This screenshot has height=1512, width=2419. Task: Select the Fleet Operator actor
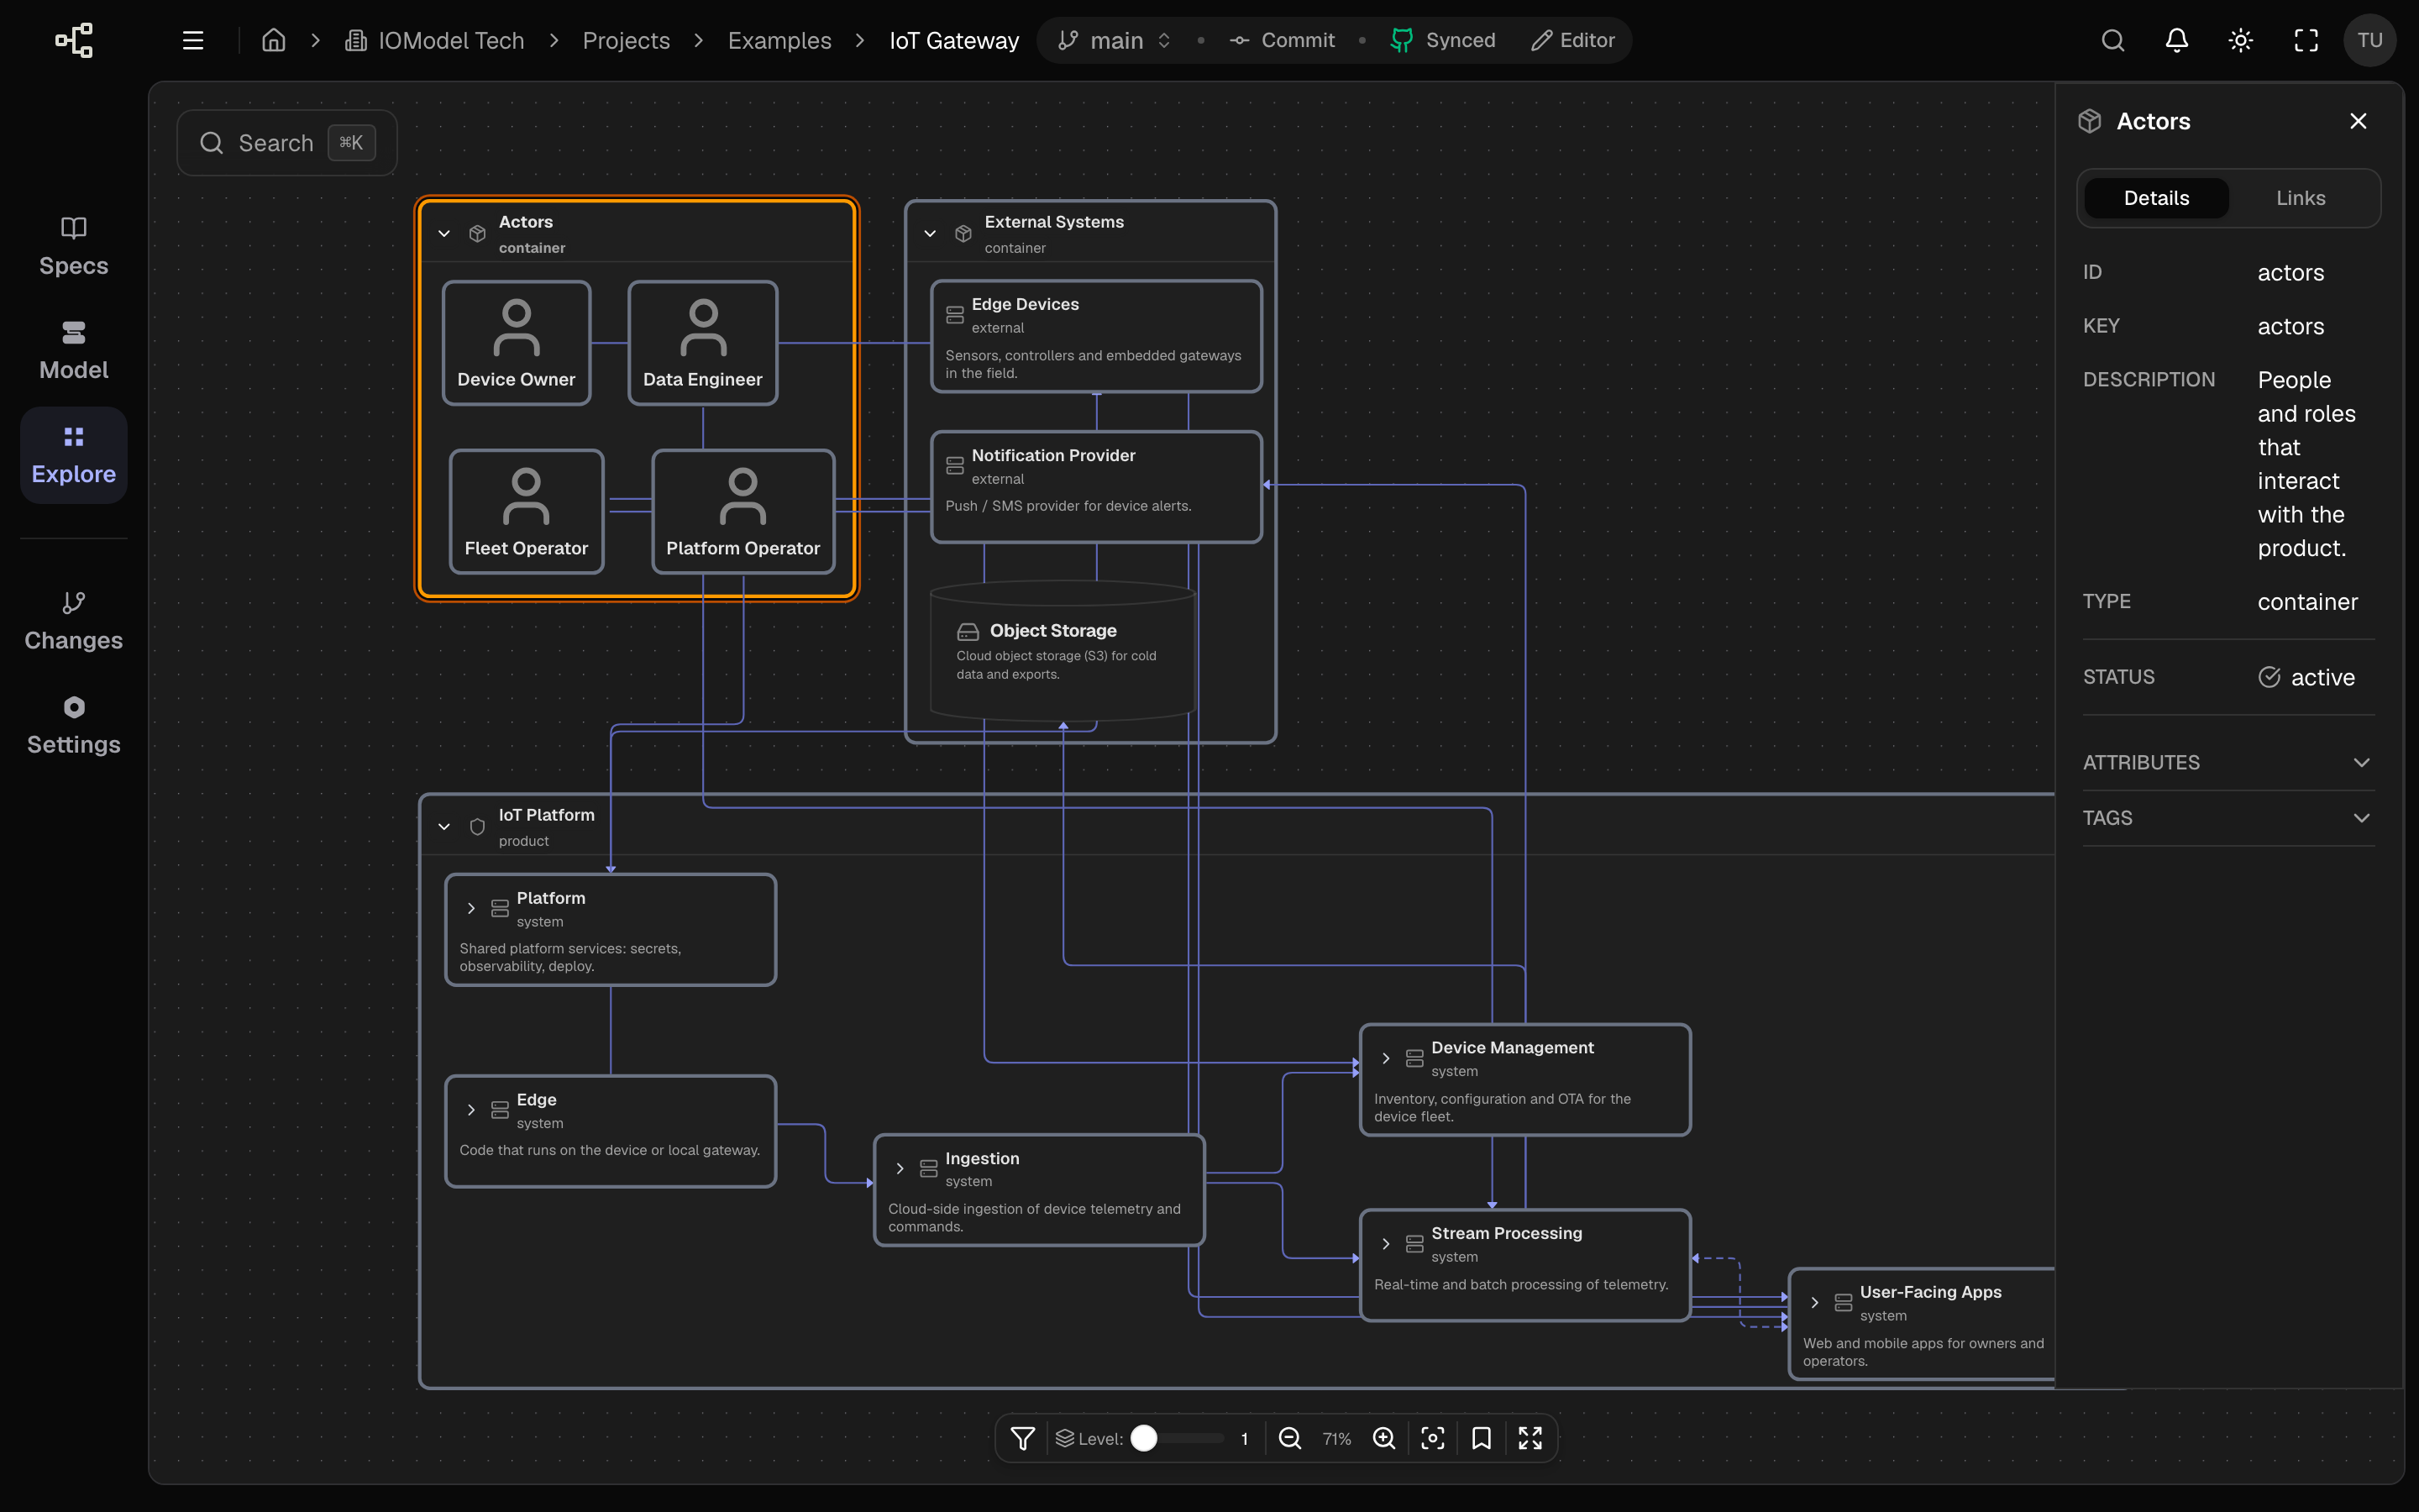pyautogui.click(x=527, y=512)
